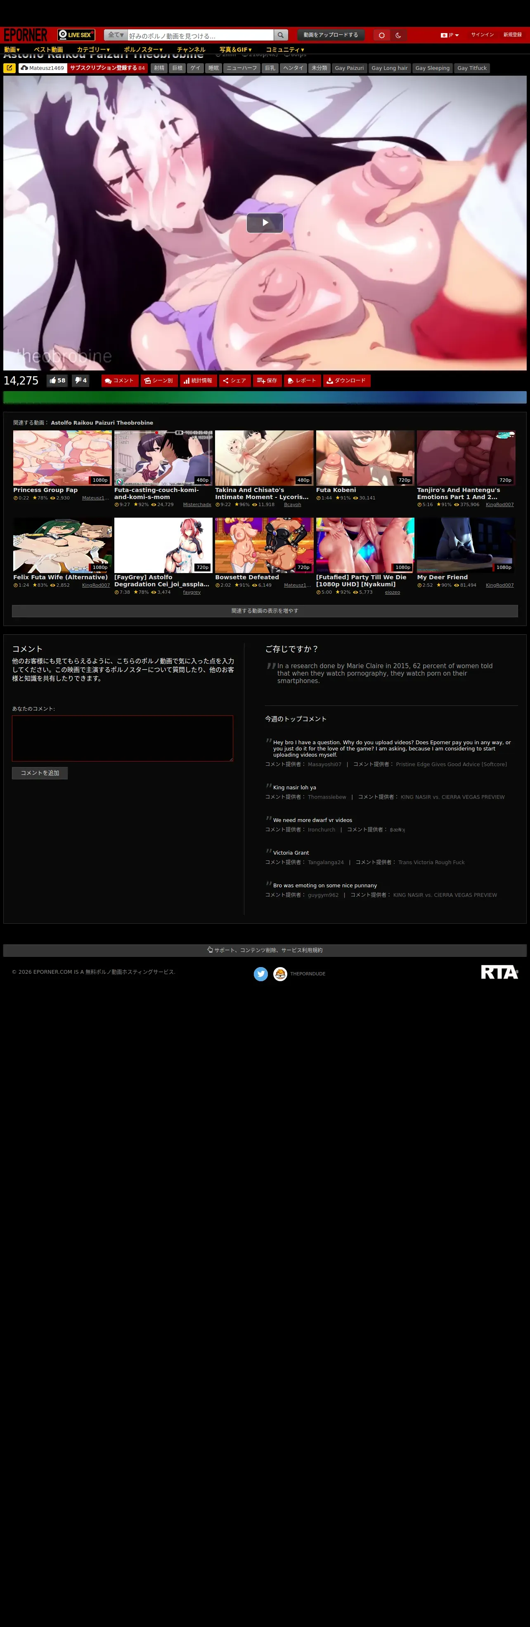Click the サブスクリプション登録する button

[107, 68]
